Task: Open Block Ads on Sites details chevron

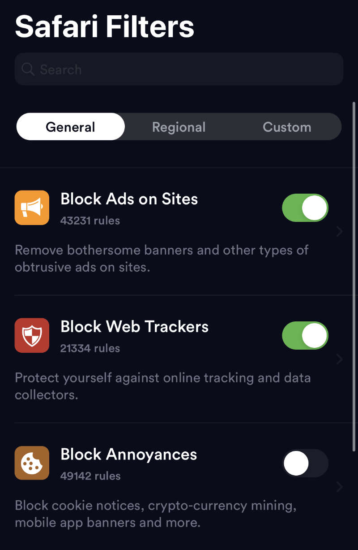Action: (x=340, y=231)
